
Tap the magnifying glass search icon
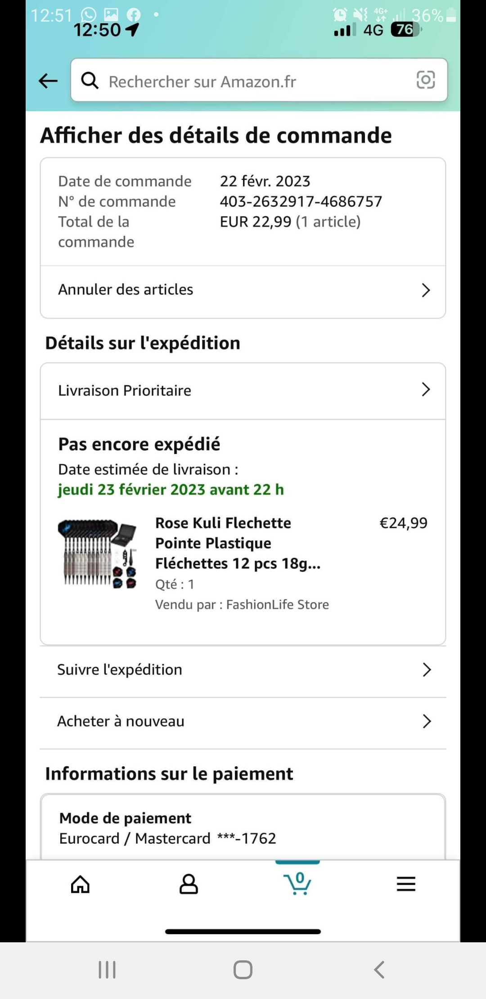pos(90,81)
